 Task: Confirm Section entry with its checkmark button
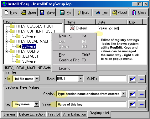pyautogui.click(x=132, y=94)
